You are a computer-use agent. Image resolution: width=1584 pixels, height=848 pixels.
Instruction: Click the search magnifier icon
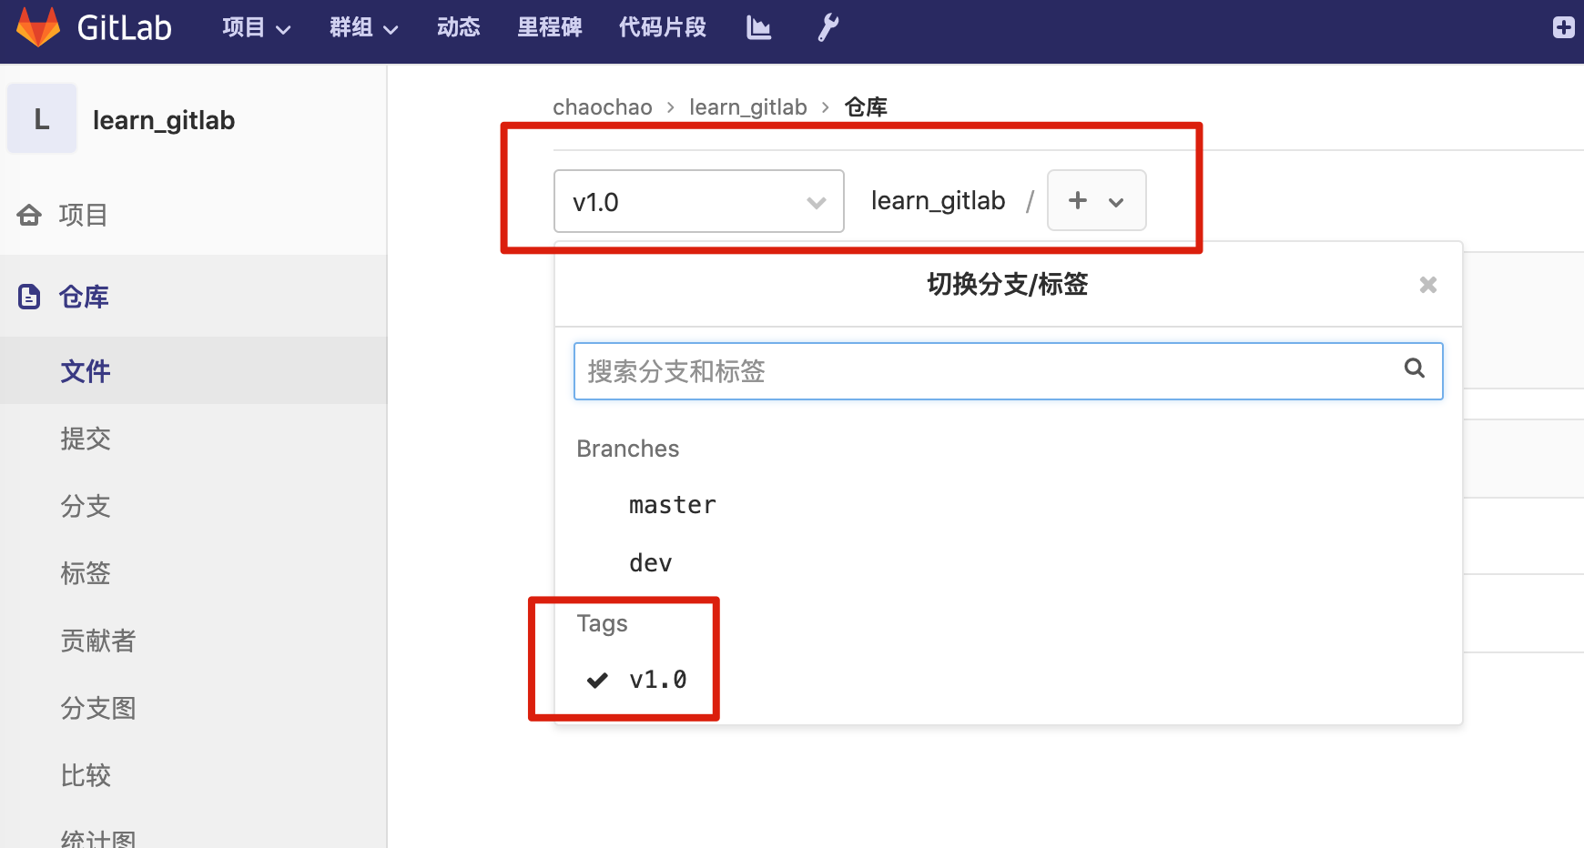pyautogui.click(x=1414, y=368)
